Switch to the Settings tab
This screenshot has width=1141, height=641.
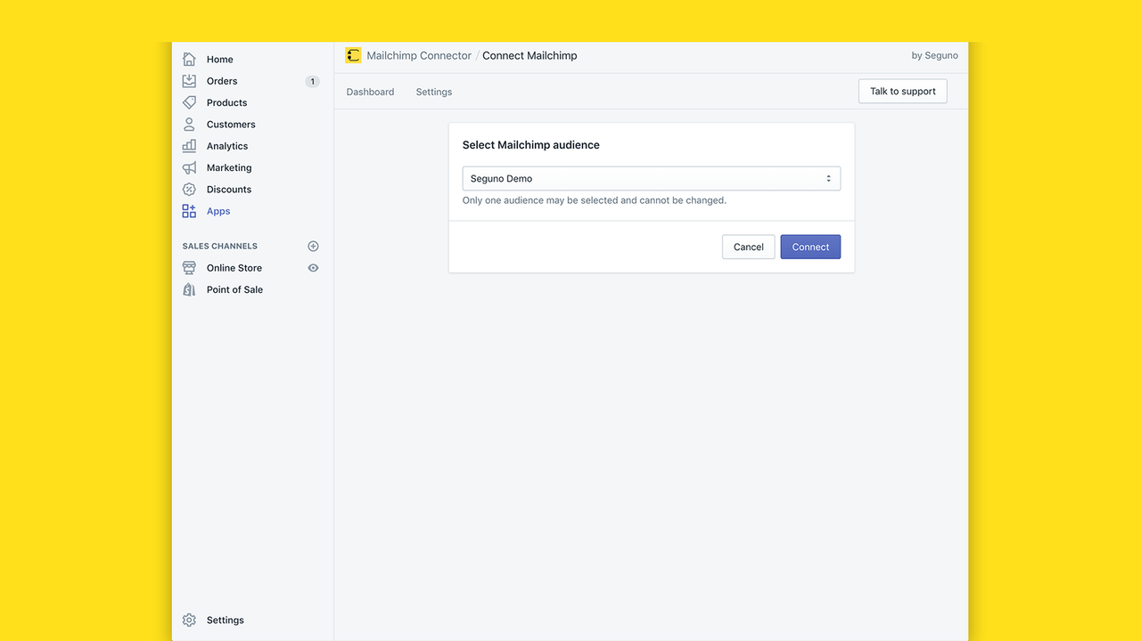coord(434,92)
